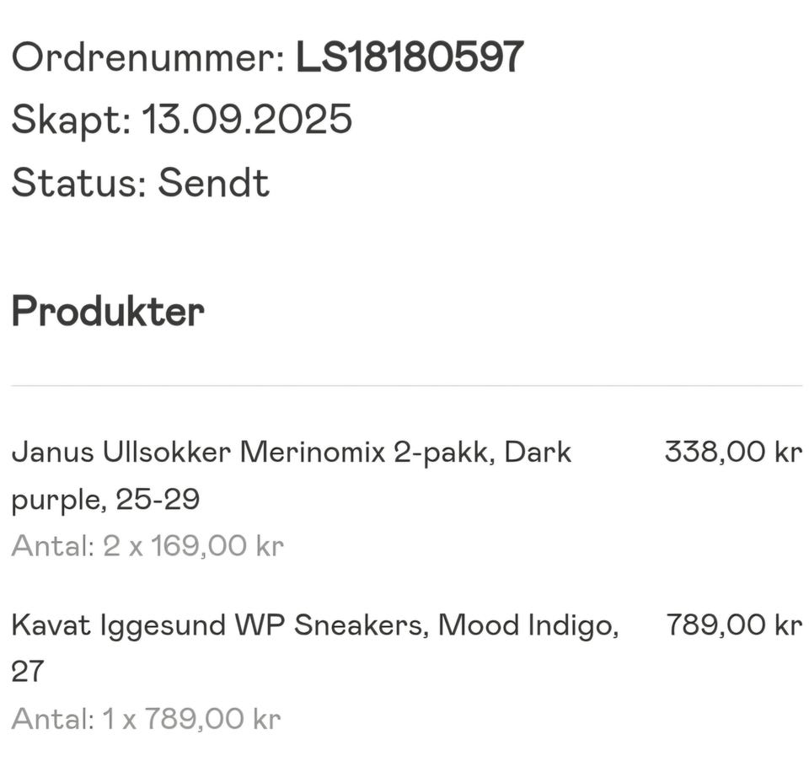Click the 'Dark' word in the socks title
The height and width of the screenshot is (772, 809).
(x=539, y=453)
